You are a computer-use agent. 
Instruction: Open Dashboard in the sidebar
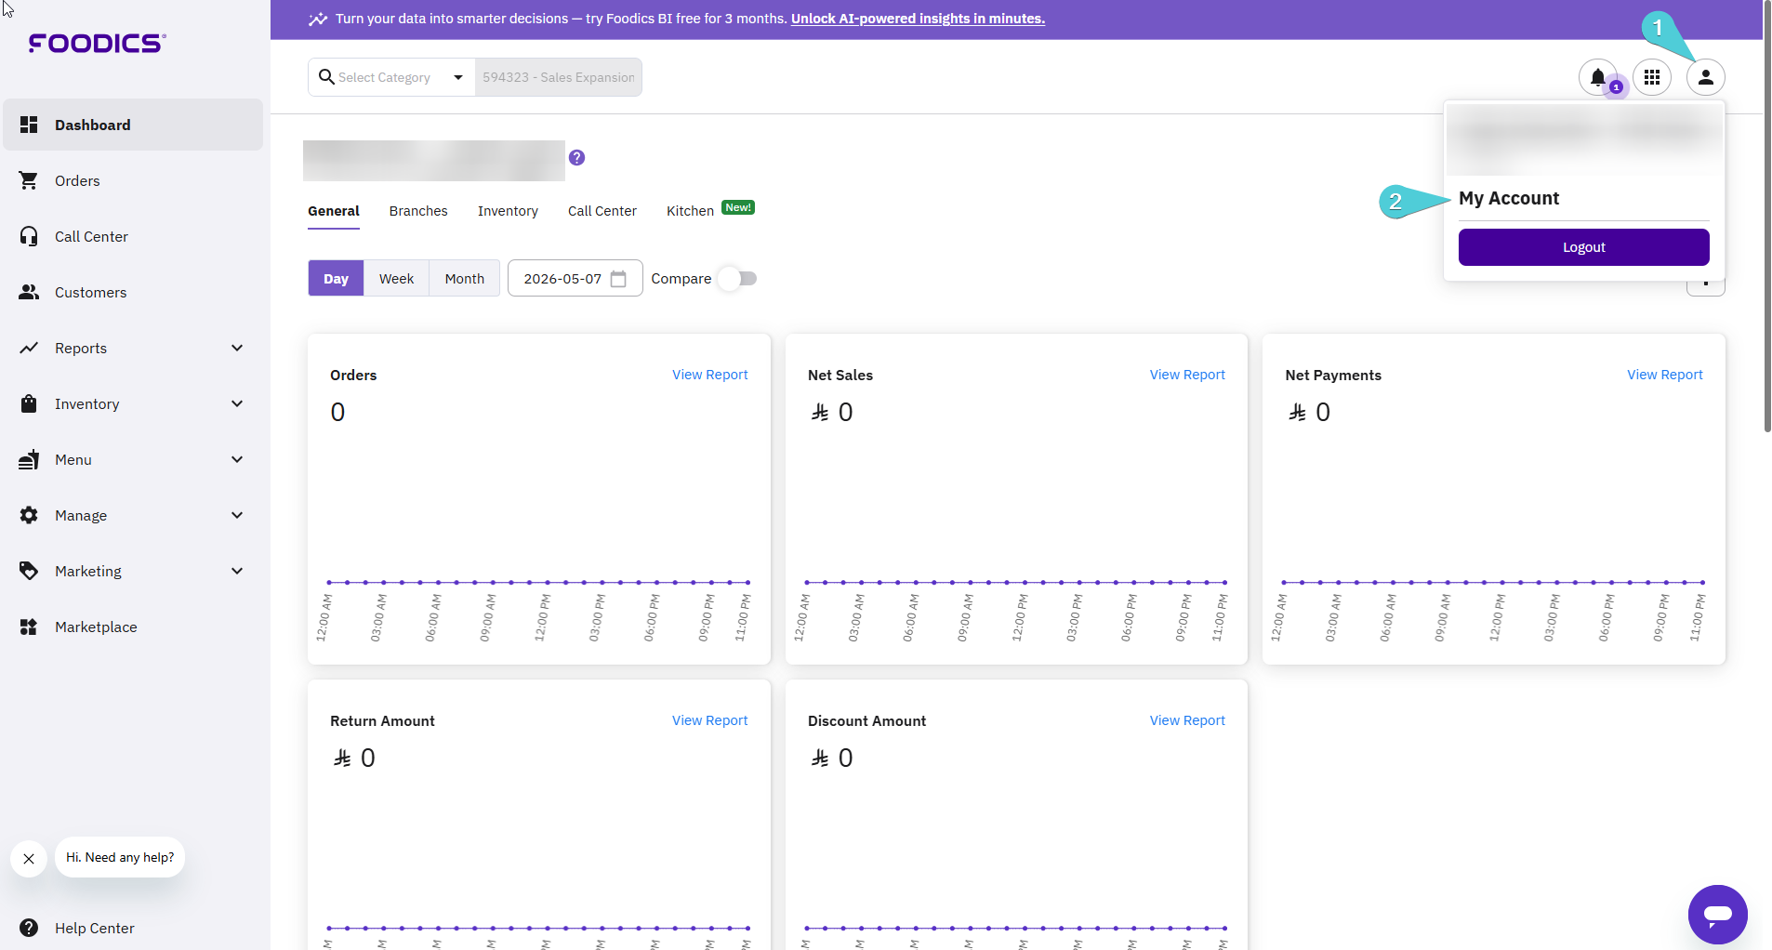133,125
